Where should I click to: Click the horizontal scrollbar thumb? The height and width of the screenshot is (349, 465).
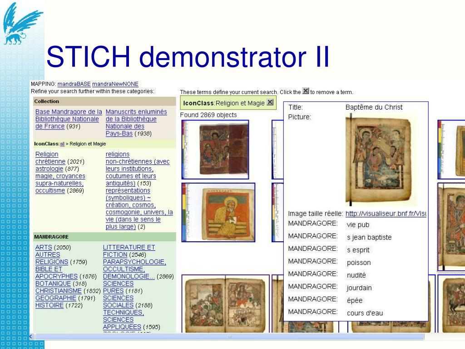click(x=229, y=337)
